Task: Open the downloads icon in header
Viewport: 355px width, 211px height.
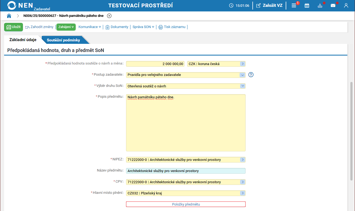Action: point(320,5)
